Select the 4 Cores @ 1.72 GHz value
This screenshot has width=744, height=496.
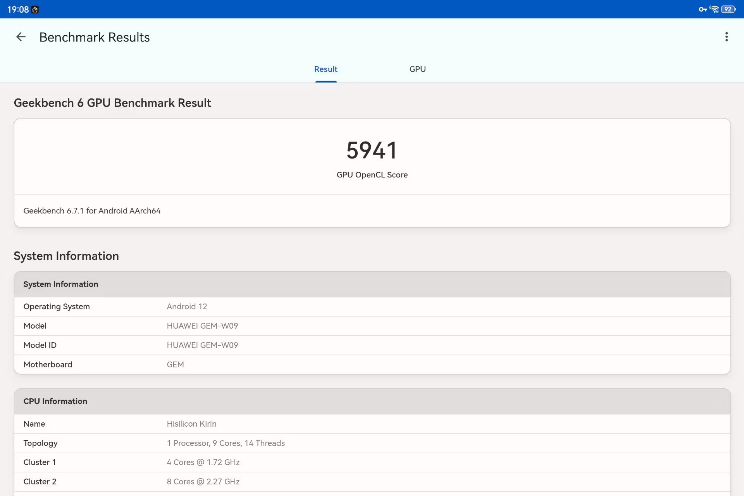pyautogui.click(x=203, y=462)
